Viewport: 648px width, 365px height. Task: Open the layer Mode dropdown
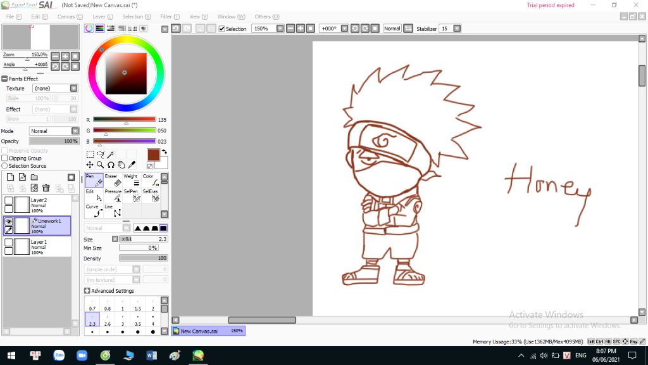point(75,131)
